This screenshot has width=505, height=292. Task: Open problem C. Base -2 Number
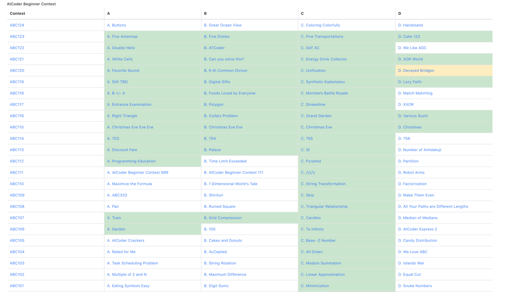click(x=318, y=241)
